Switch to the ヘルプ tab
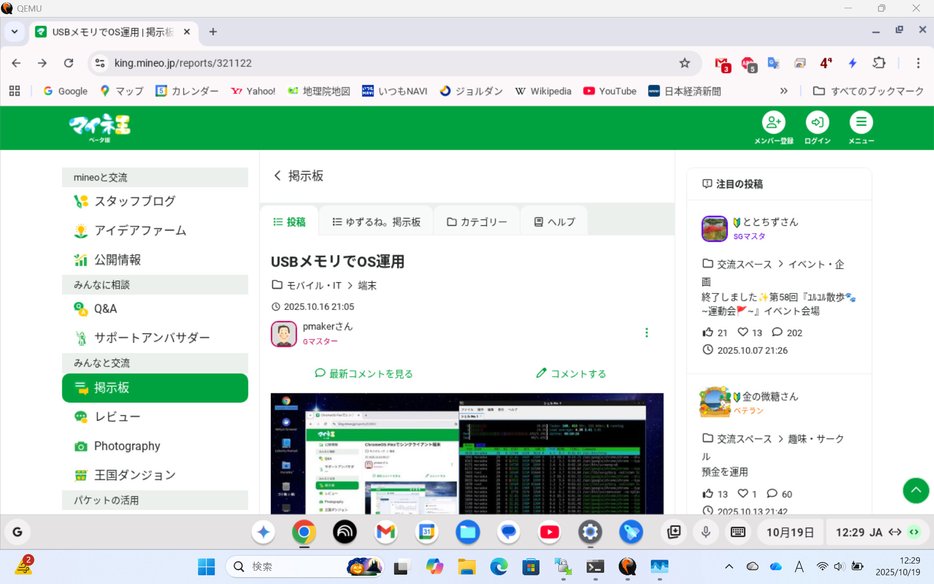Viewport: 934px width, 584px height. coord(555,222)
